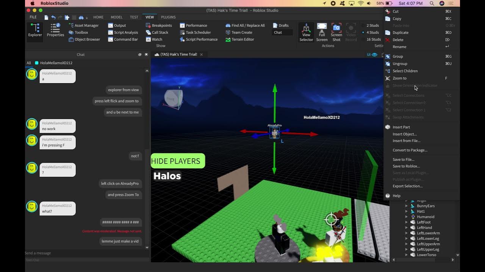Expand the Hat1 tree node
This screenshot has width=485, height=272.
point(407,212)
